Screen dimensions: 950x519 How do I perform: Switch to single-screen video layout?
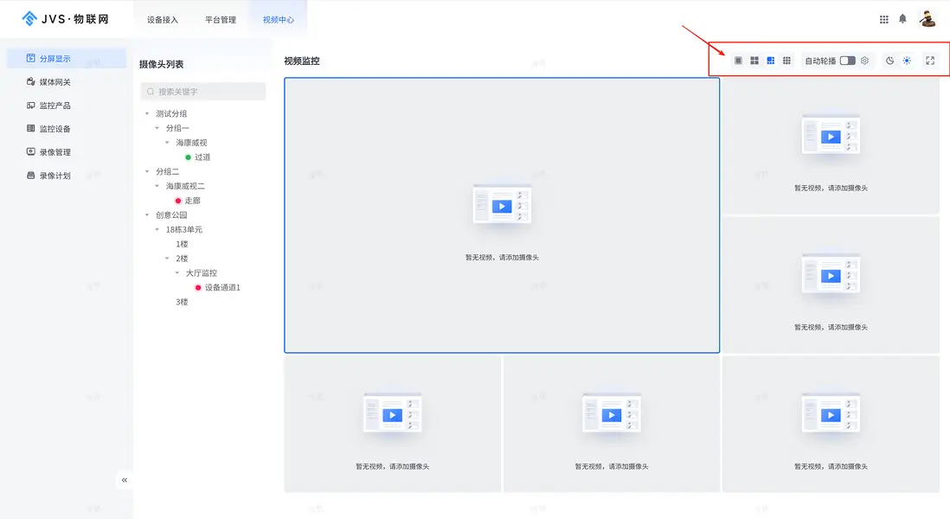point(738,61)
